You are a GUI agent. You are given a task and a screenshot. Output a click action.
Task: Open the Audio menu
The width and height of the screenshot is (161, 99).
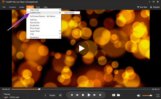pyautogui.click(x=22, y=7)
